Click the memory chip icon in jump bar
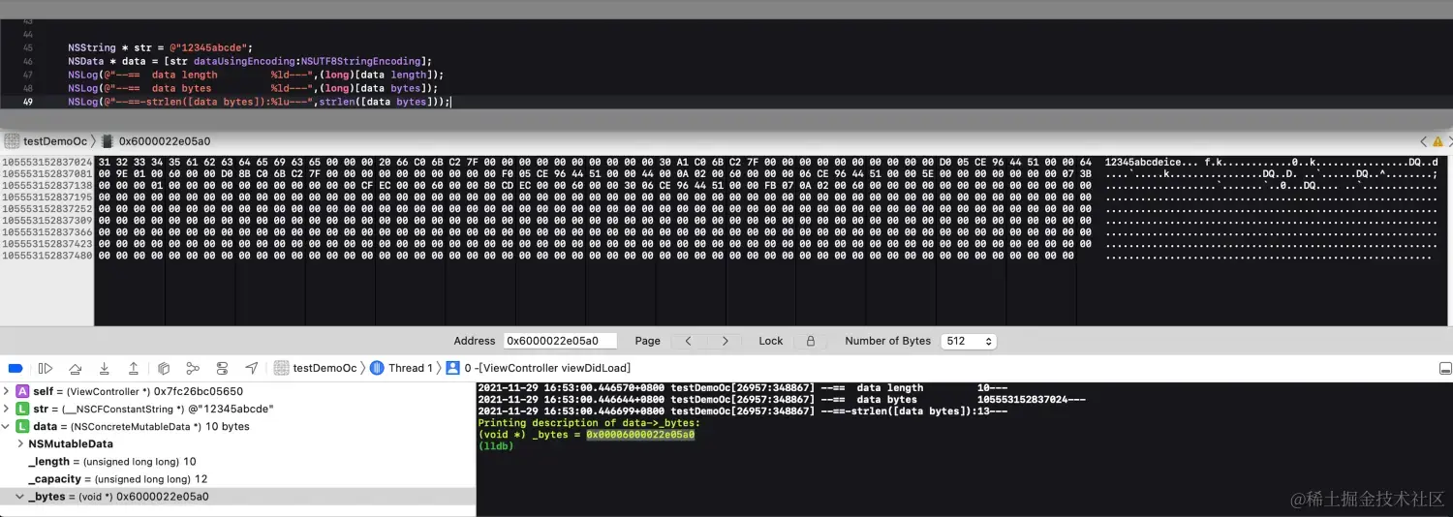Screen dimensions: 1453x517 click(108, 141)
